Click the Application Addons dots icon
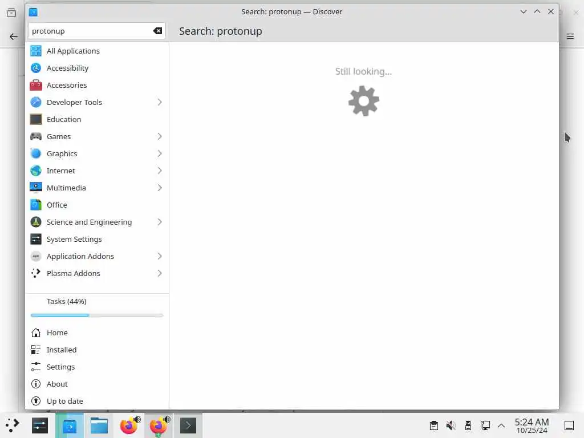 click(x=36, y=257)
